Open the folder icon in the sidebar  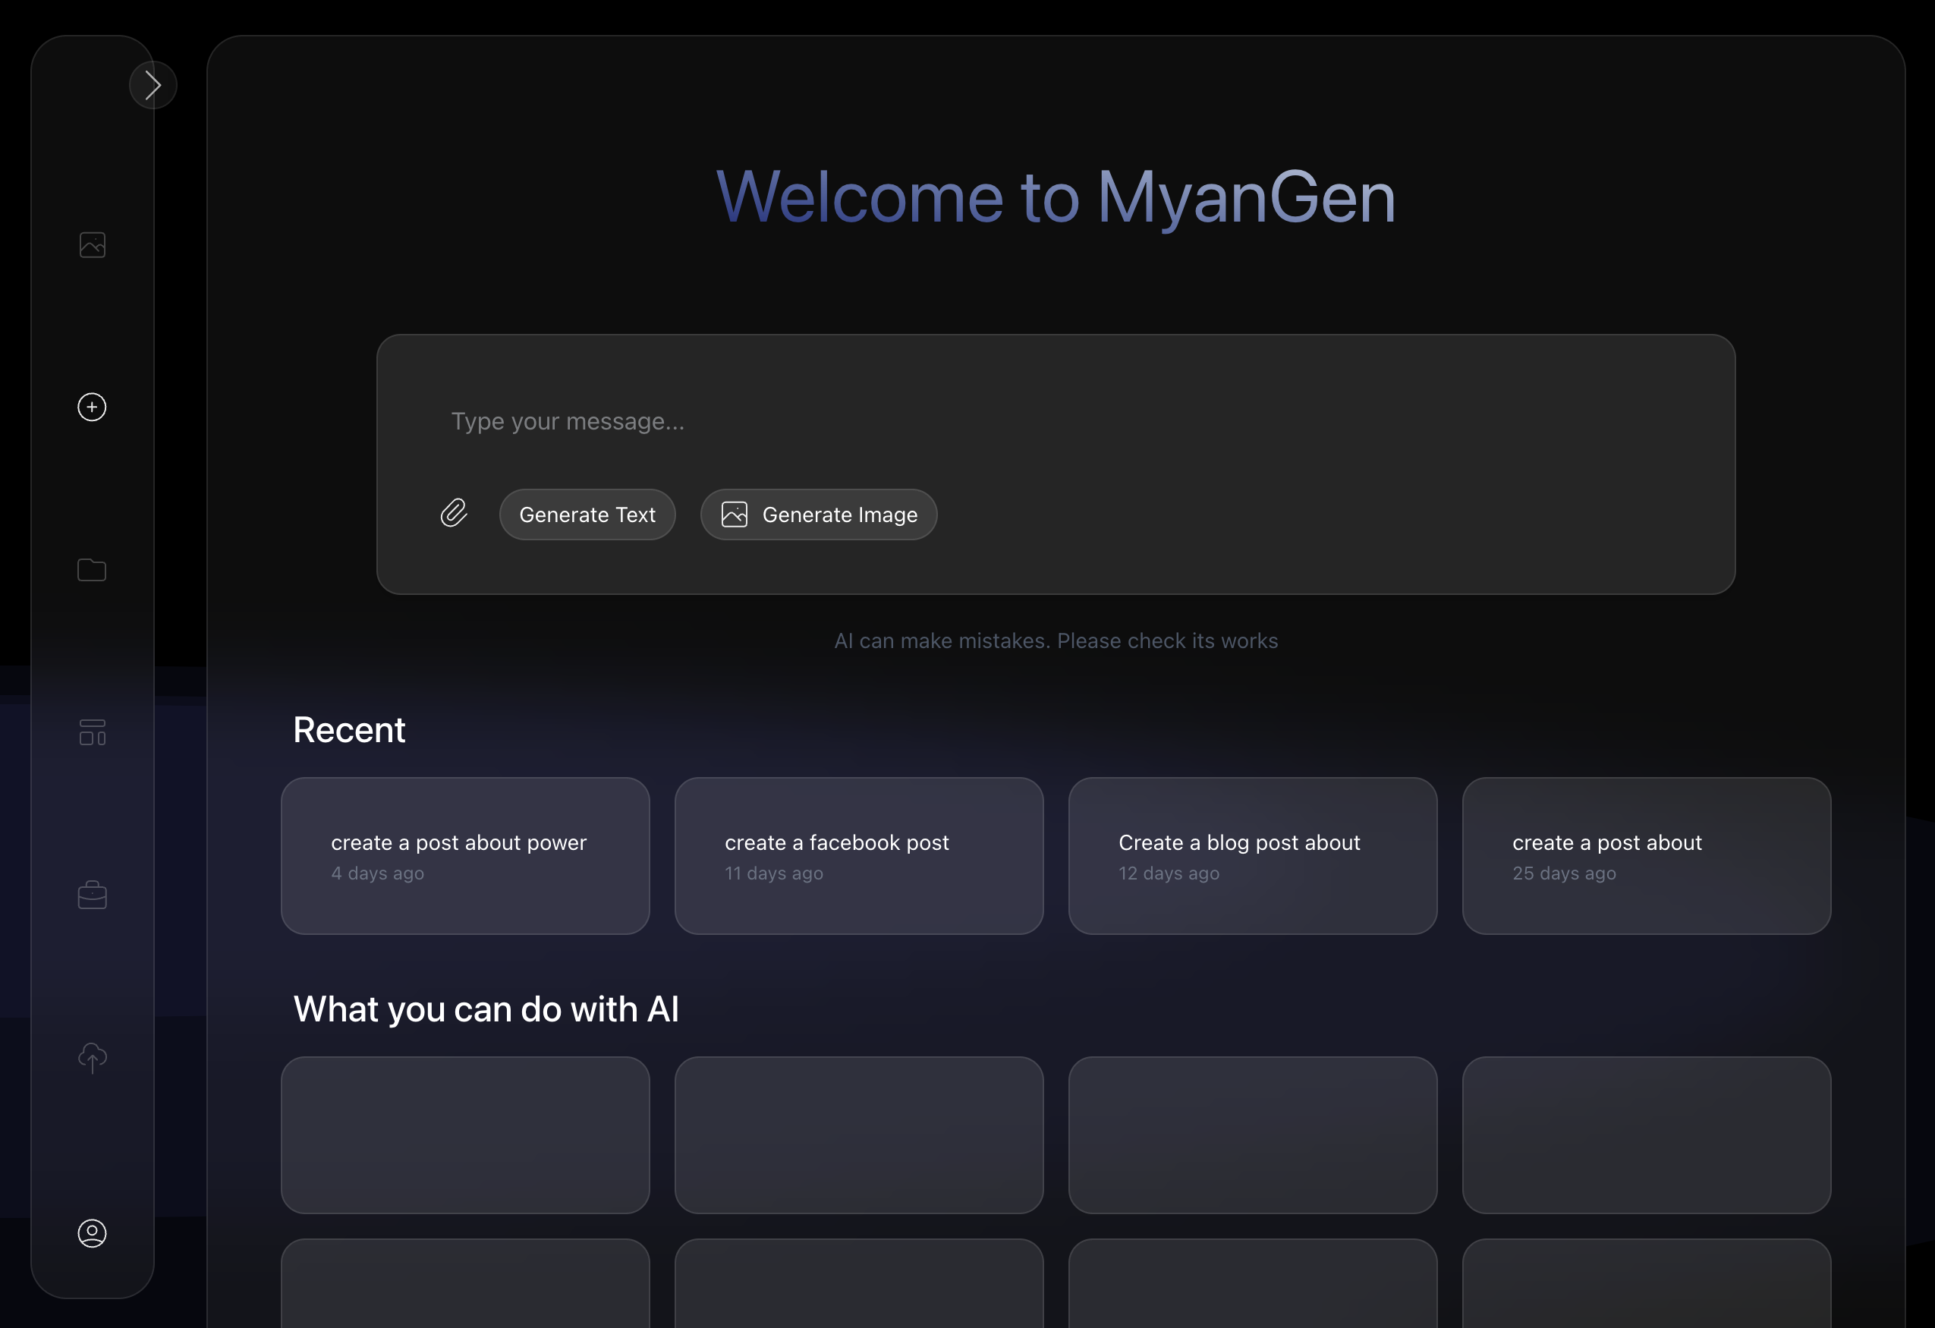click(x=93, y=569)
